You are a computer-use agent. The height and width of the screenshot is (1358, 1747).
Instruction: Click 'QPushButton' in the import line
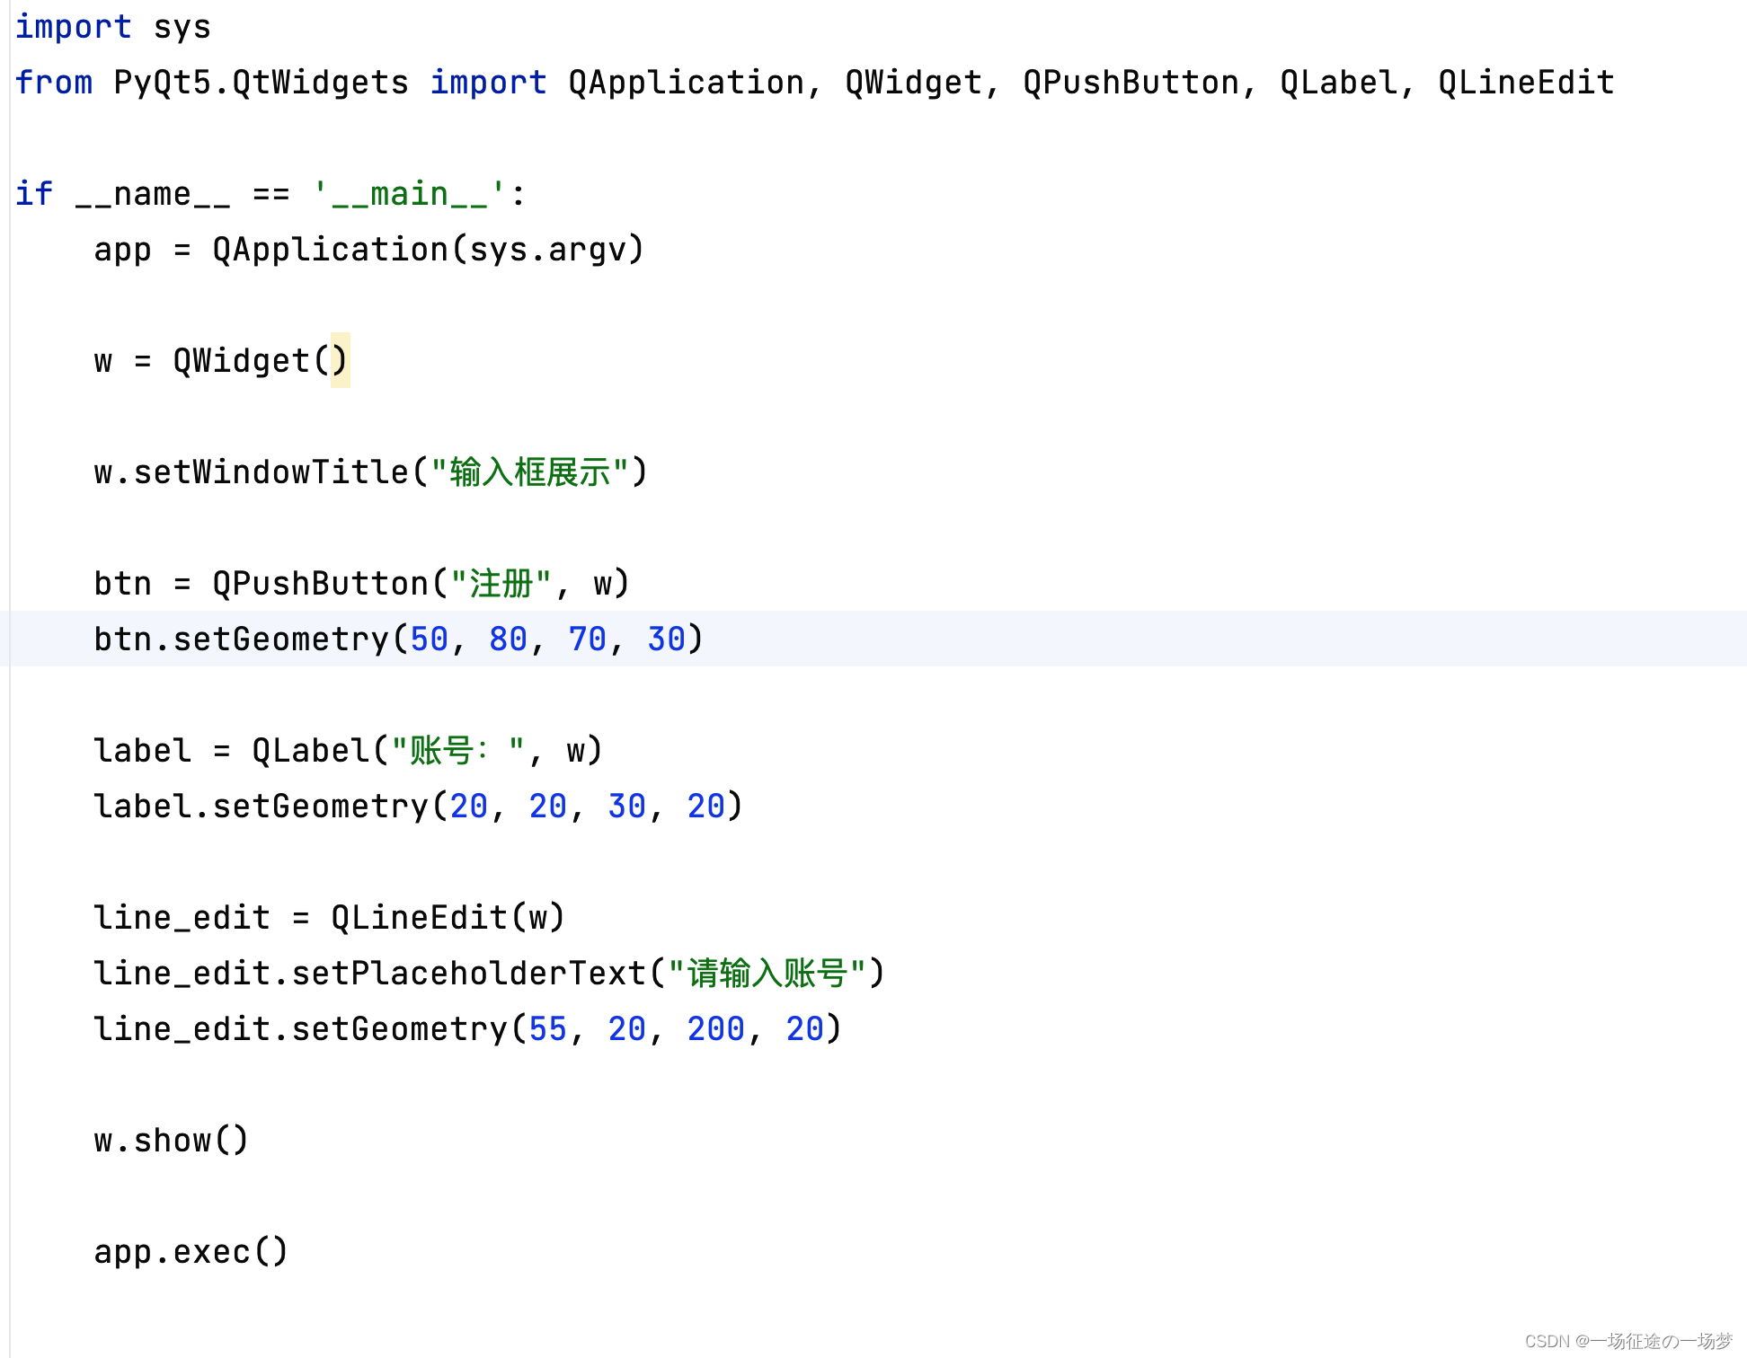point(1131,83)
